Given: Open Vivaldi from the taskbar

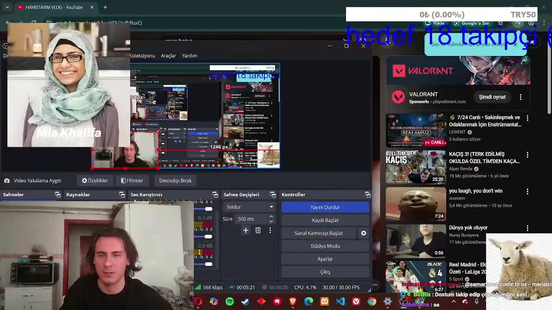Looking at the screenshot, I should coord(356,302).
